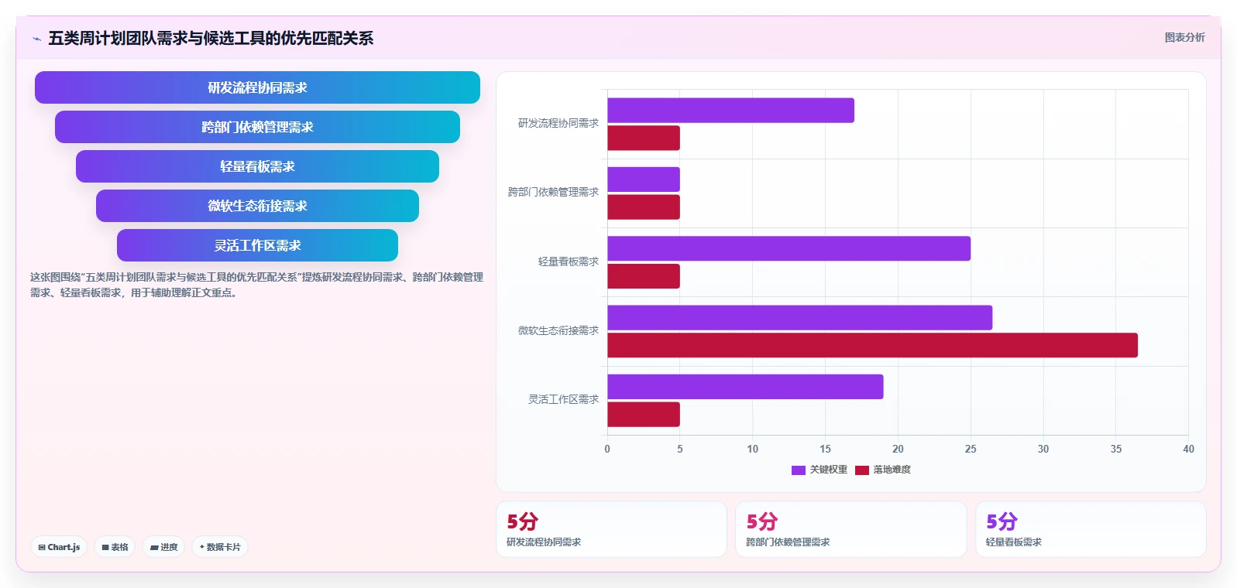Click the 研发流程协同需求 axis label
1237x588 pixels.
click(x=558, y=123)
